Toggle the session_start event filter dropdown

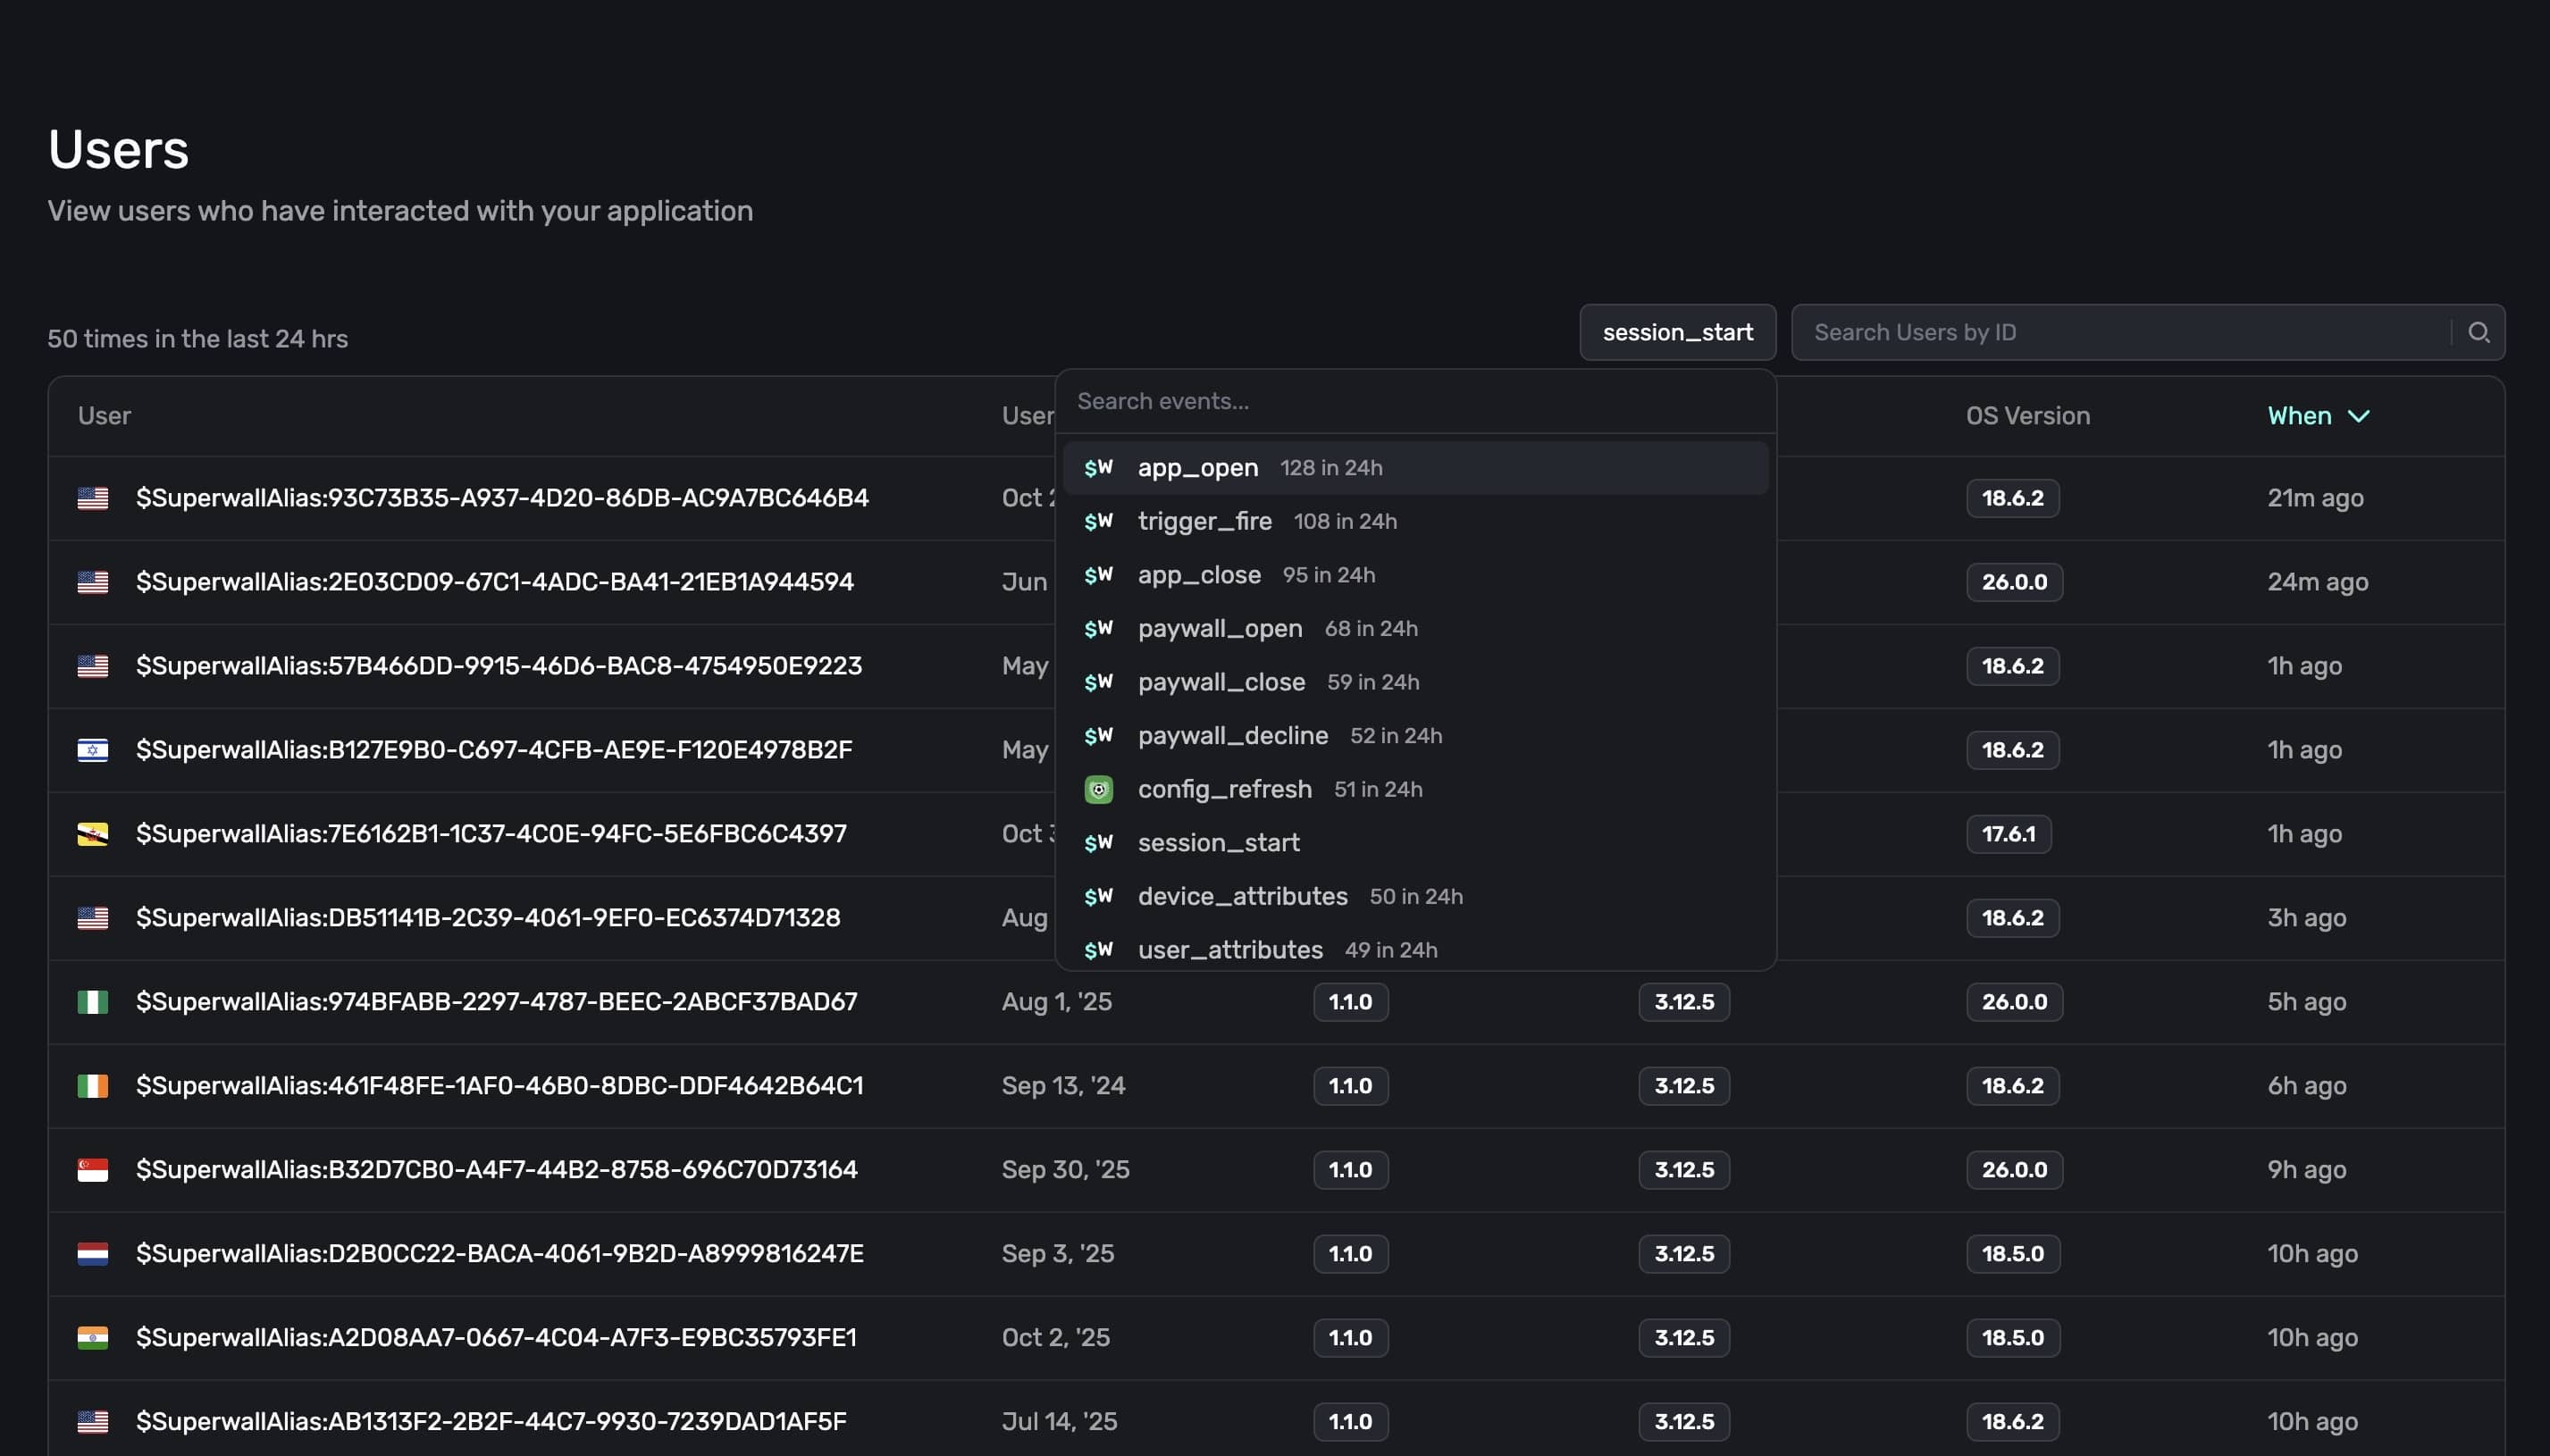point(1677,333)
